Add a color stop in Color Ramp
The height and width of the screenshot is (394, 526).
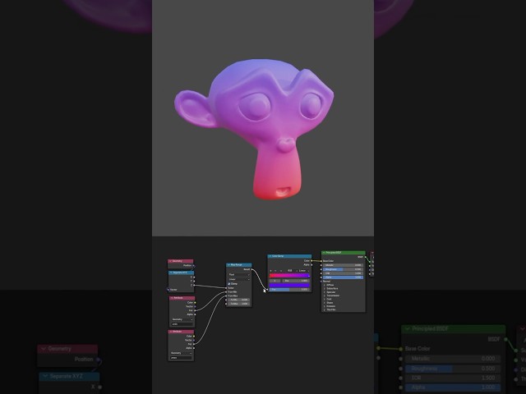[270, 271]
